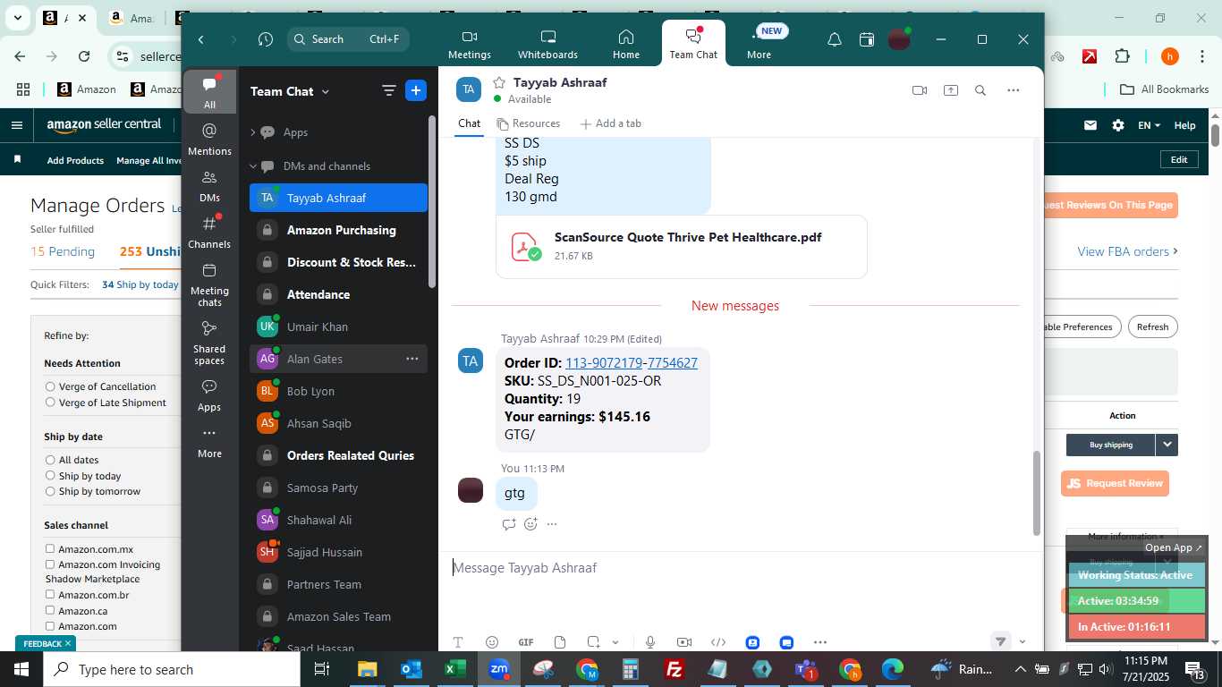The image size is (1222, 687).
Task: Click Refresh button in Amazon orders
Action: point(1152,327)
